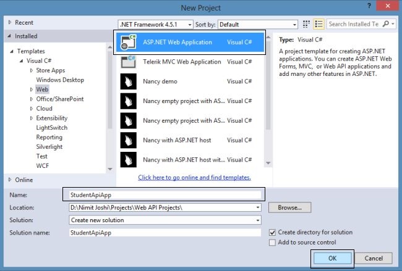Open the online templates link
The width and height of the screenshot is (402, 271).
194,177
